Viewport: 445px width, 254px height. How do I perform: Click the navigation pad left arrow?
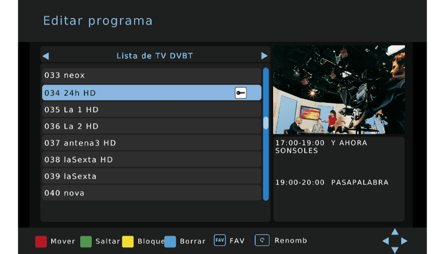coord(385,241)
